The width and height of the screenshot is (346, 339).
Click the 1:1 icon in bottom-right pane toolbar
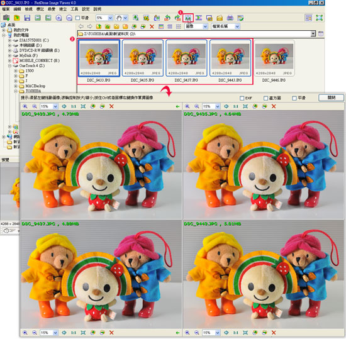[x=236, y=333]
